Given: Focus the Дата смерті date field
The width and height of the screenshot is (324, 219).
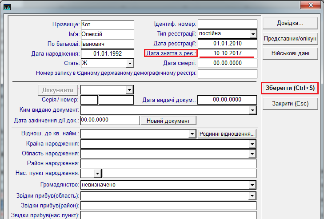Looking at the screenshot, I should [227, 63].
